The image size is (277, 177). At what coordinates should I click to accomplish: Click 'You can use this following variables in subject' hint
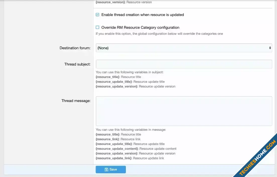(130, 72)
